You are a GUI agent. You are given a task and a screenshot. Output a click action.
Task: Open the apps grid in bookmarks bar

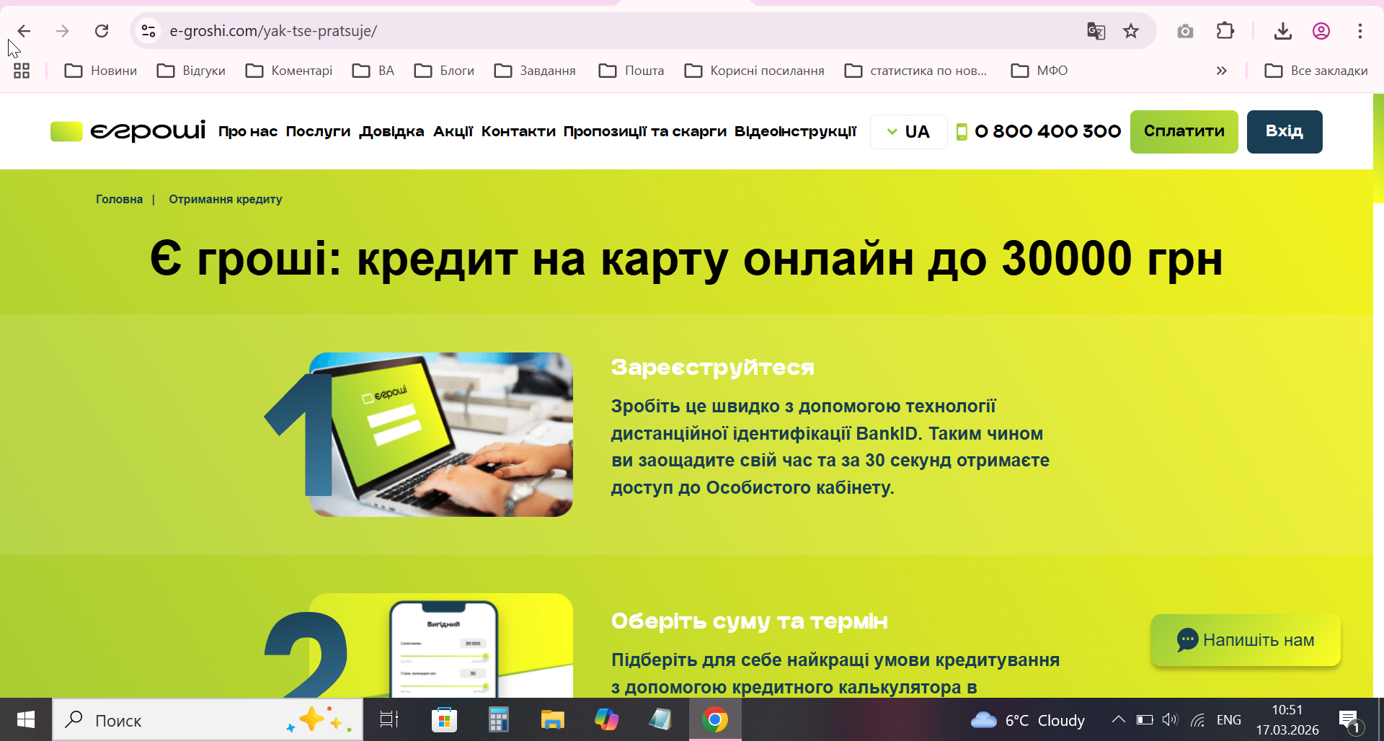coord(22,71)
